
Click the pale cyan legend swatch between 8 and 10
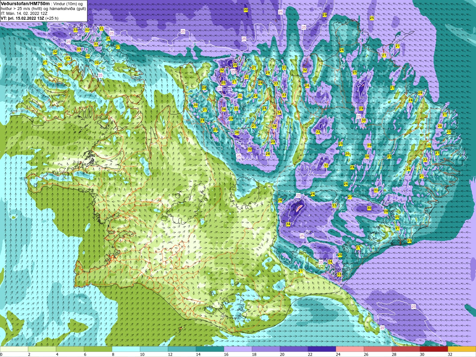(x=126, y=349)
